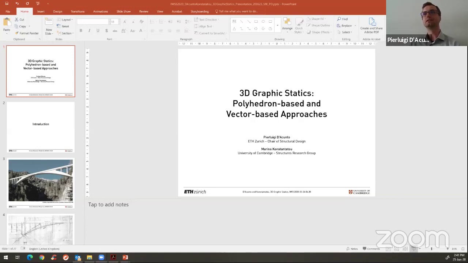Toggle italic formatting
Screen dimensions: 468x263
pyautogui.click(x=89, y=31)
